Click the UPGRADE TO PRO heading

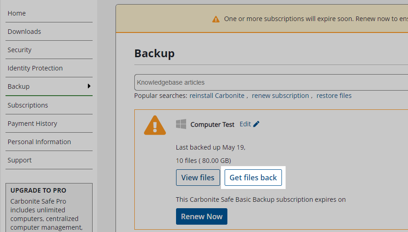point(38,190)
